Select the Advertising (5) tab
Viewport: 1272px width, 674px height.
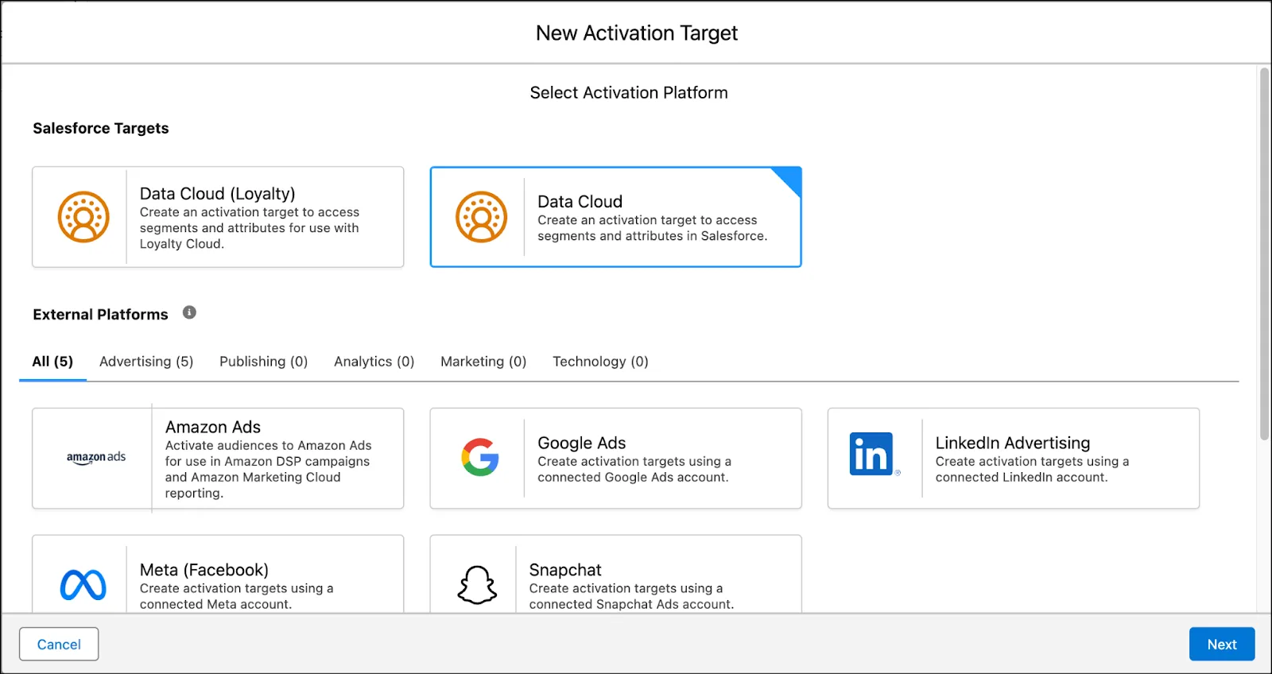[146, 362]
